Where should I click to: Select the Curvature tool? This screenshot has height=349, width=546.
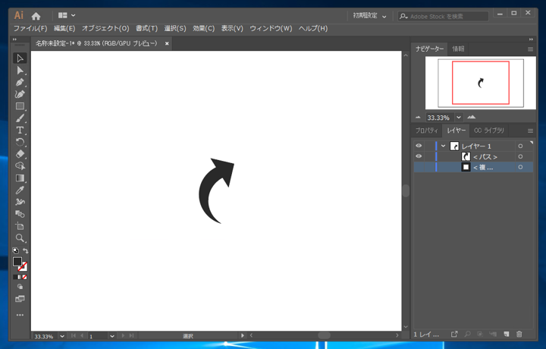coord(20,94)
